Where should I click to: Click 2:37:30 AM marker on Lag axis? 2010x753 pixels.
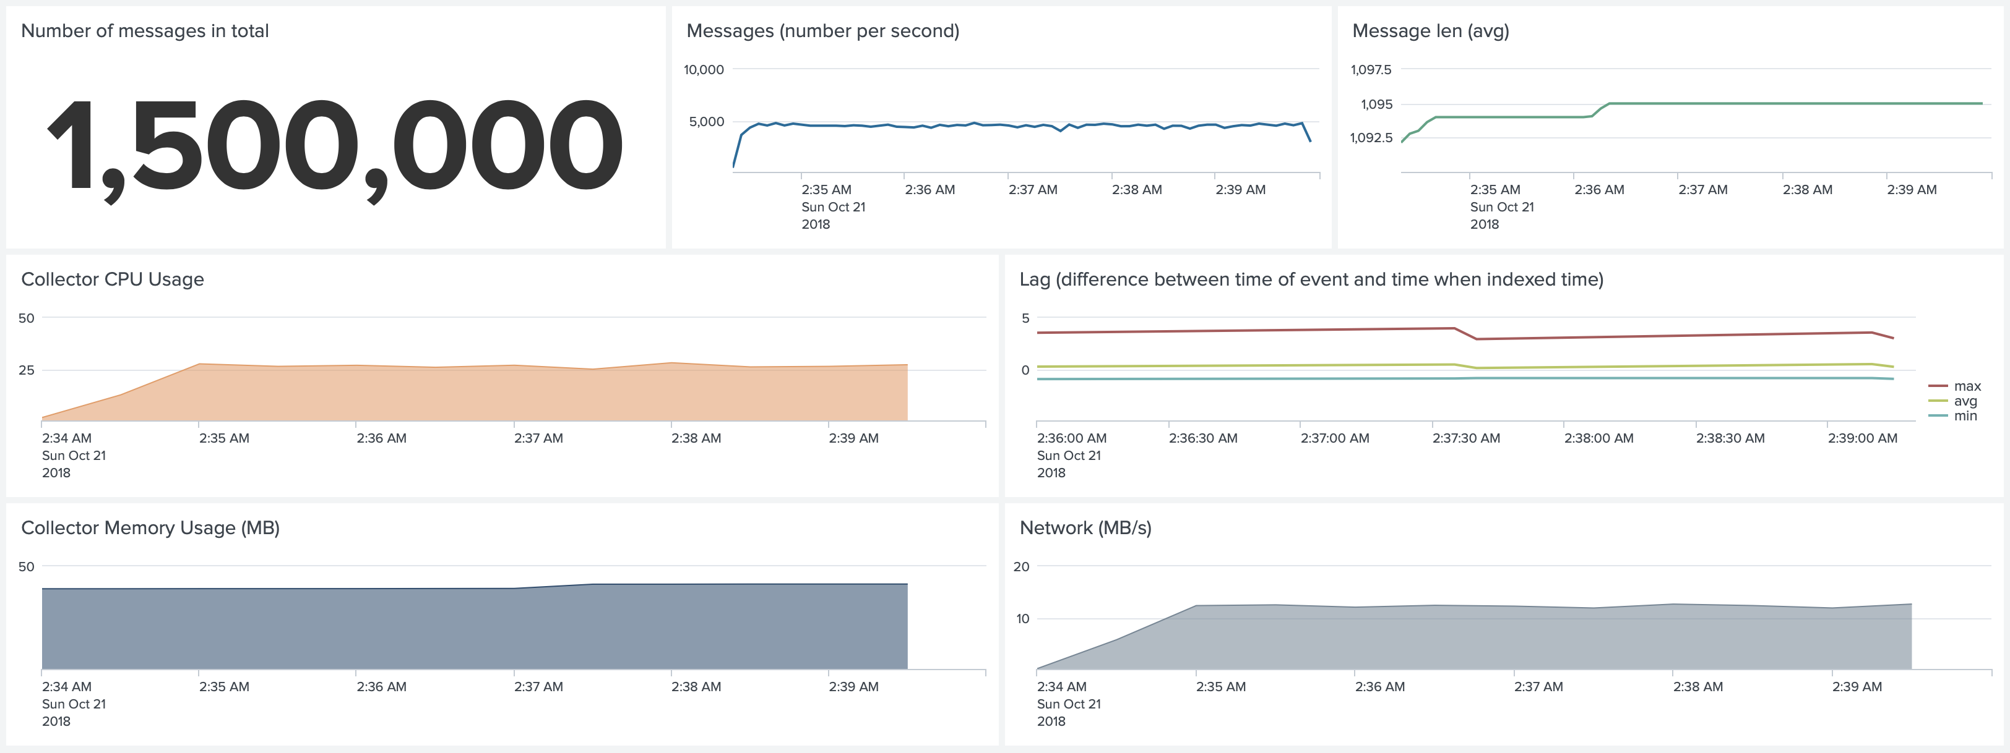1465,438
